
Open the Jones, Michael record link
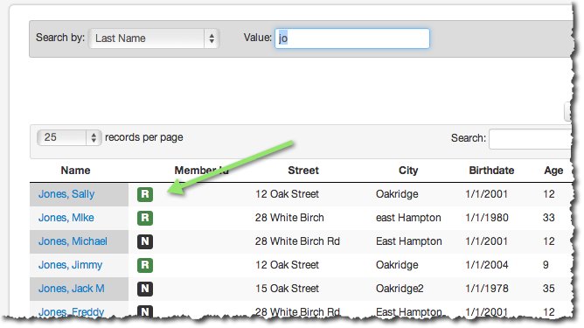click(73, 241)
